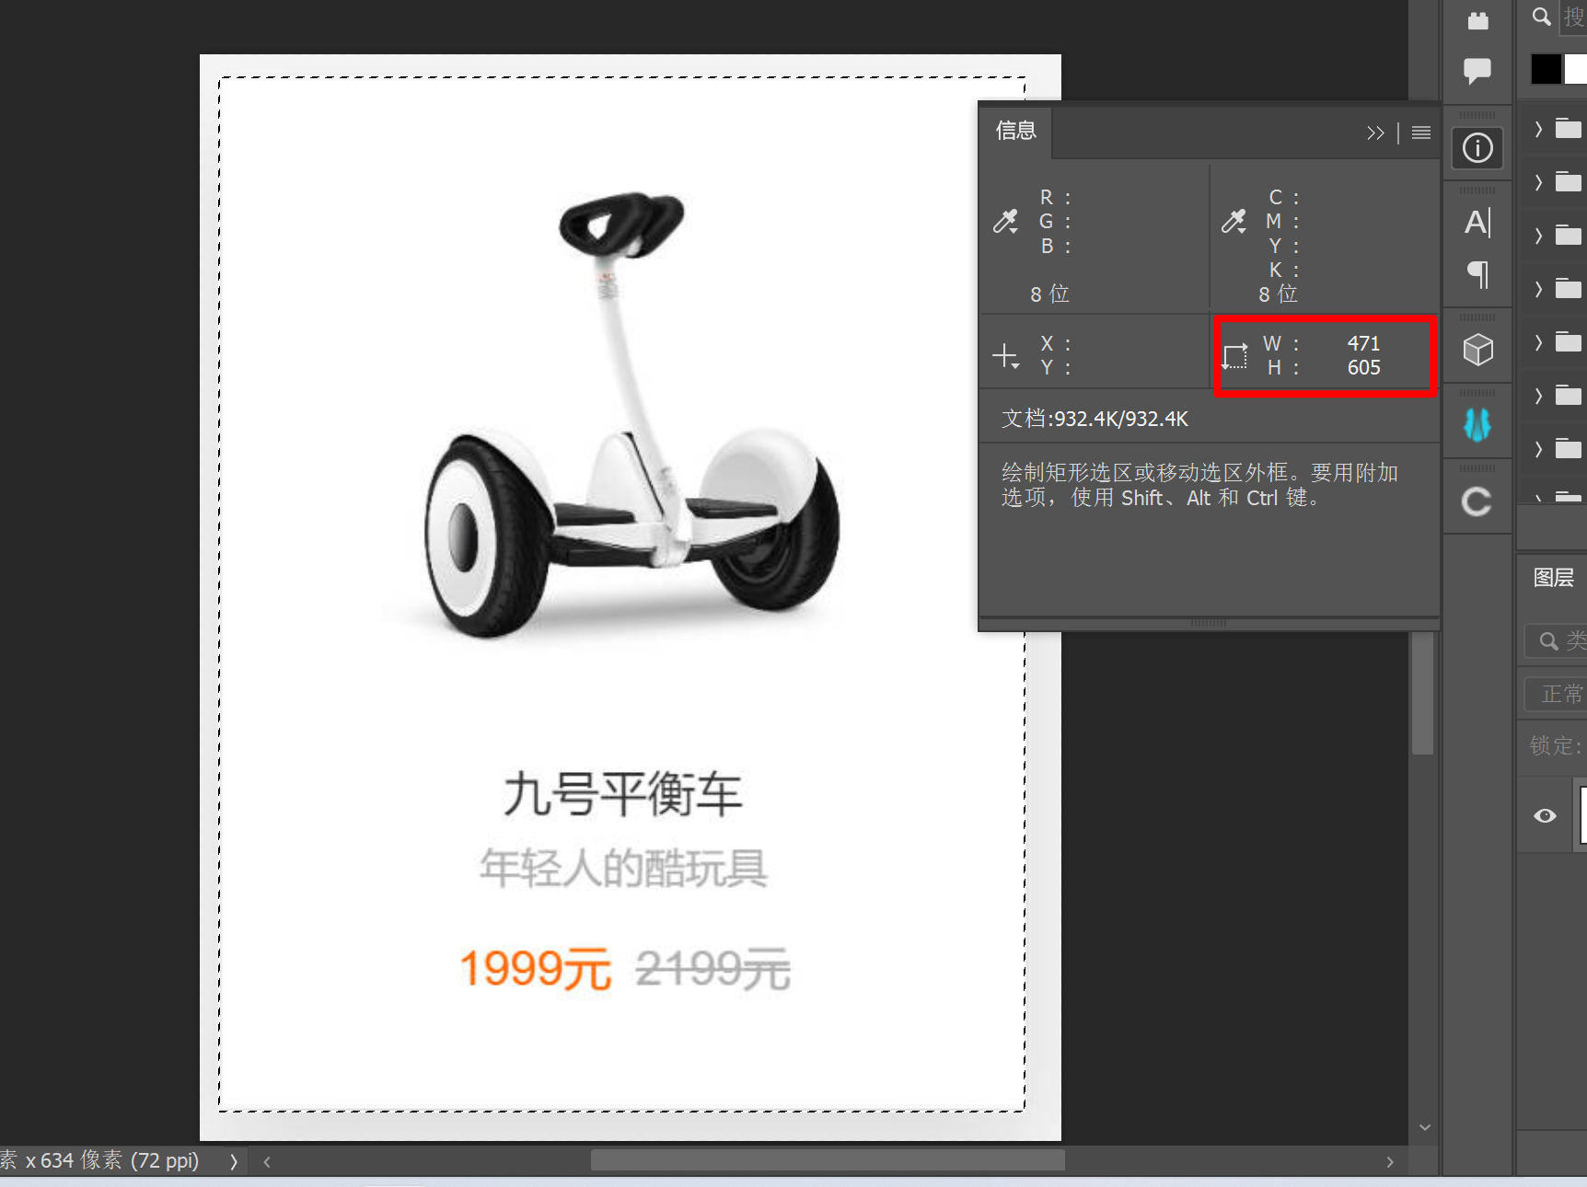Image resolution: width=1587 pixels, height=1187 pixels.
Task: Click the RGB eyedropper icon in Info panel
Action: click(1005, 221)
